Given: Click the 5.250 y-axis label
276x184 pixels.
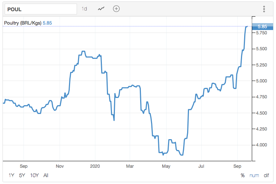Looking at the screenshot, I should coord(262,65).
